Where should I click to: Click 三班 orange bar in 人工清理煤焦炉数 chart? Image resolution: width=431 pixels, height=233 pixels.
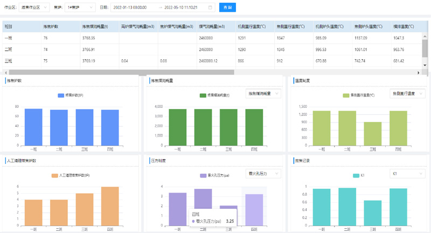pyautogui.click(x=85, y=210)
